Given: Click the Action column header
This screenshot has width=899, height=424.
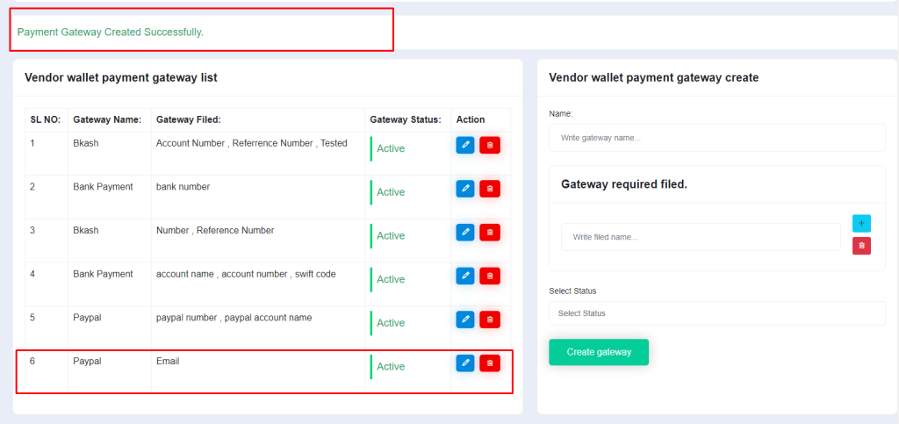Looking at the screenshot, I should pos(471,119).
